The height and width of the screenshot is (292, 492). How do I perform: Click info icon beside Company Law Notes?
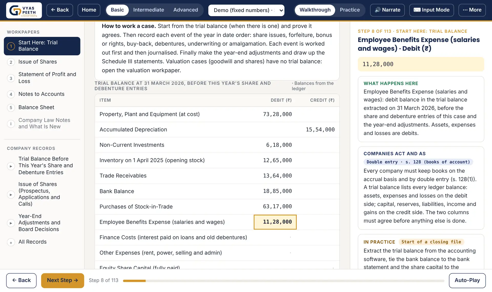click(x=11, y=124)
